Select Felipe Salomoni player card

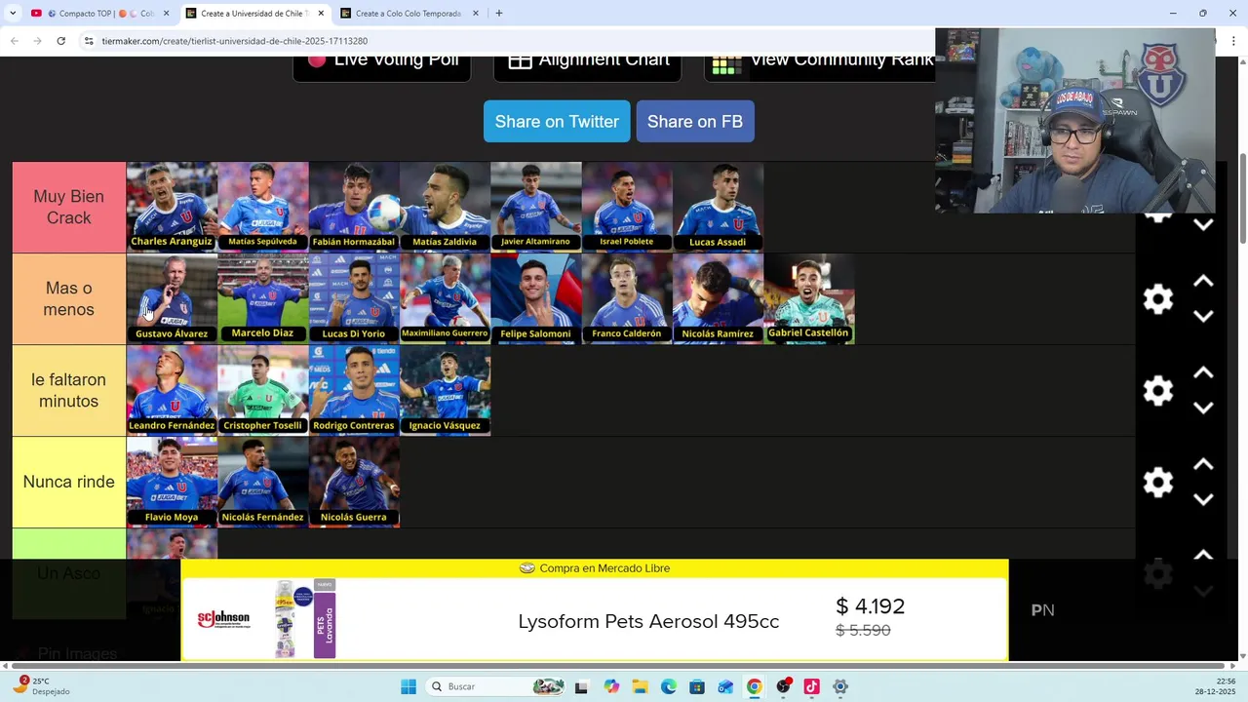tap(536, 298)
